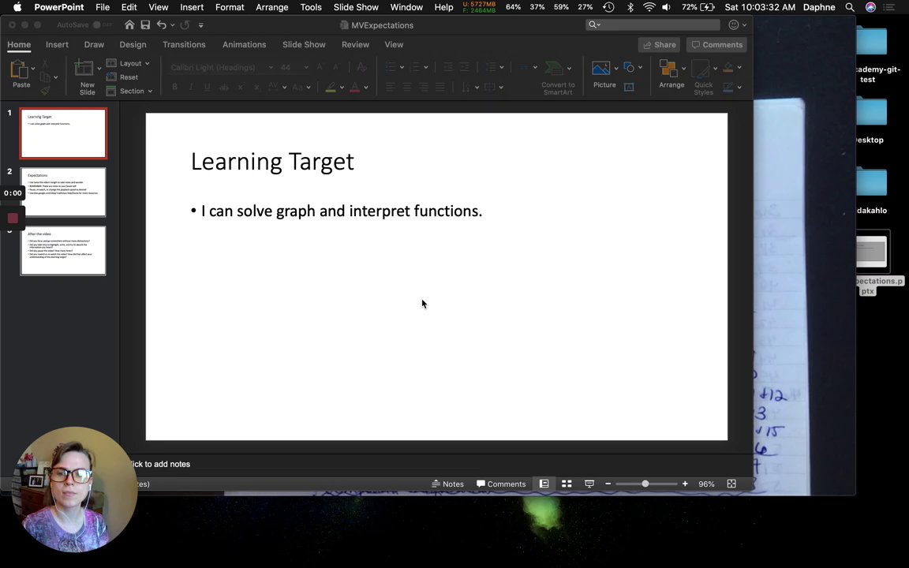
Task: Click the Convert to SmartArt icon
Action: pos(554,69)
